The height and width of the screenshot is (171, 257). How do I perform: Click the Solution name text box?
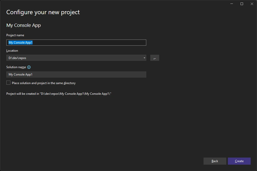click(x=76, y=74)
